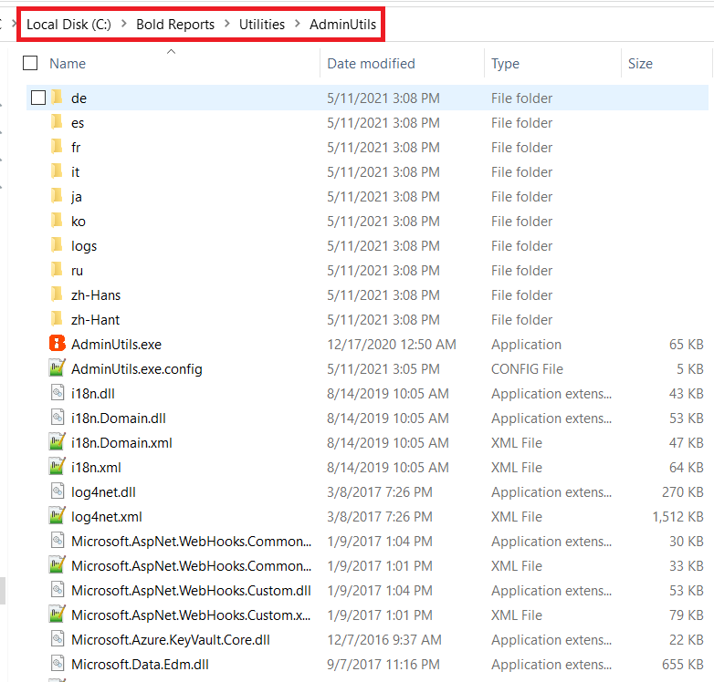The image size is (714, 682).
Task: Click the ru folder icon
Action: pos(57,269)
